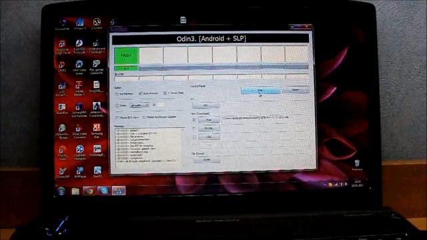This screenshot has height=240, width=427.
Task: Click the Reset button in Odin3
Action: (296, 90)
